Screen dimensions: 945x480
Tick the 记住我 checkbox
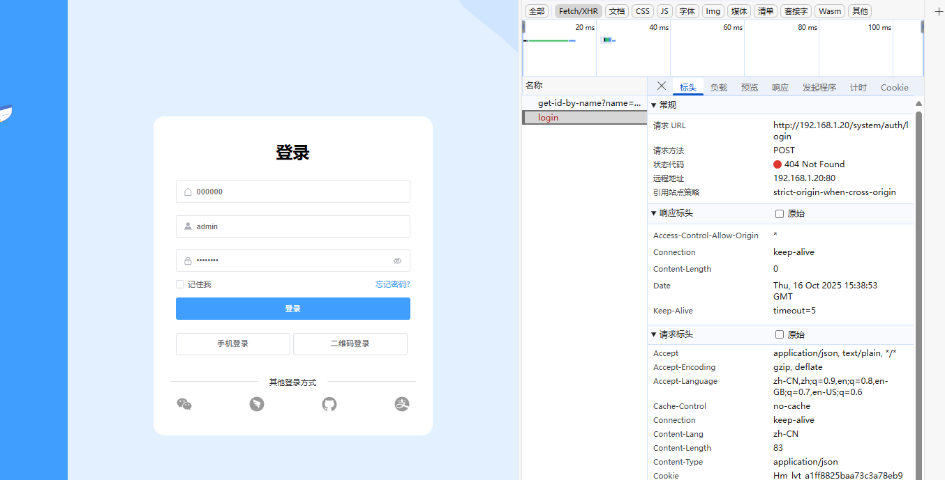(180, 284)
